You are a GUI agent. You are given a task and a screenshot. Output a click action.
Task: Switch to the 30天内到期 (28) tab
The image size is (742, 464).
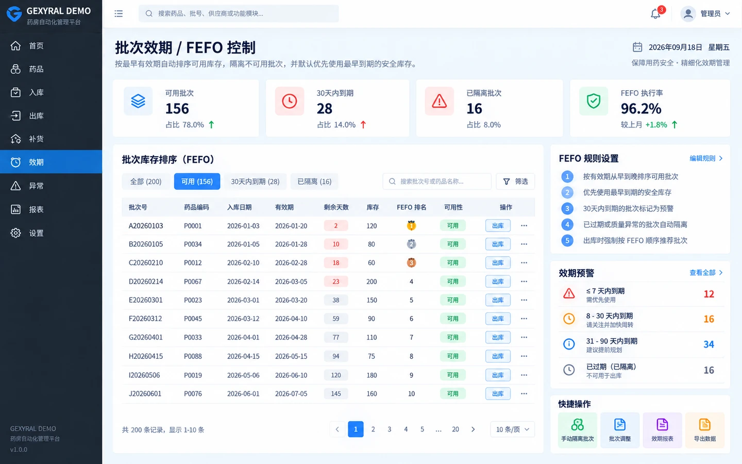tap(255, 181)
